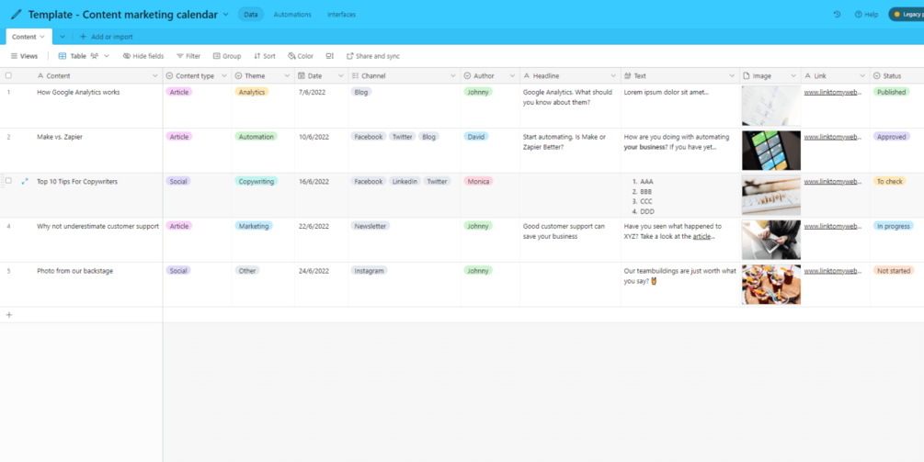Open the base history clock icon

tap(837, 14)
